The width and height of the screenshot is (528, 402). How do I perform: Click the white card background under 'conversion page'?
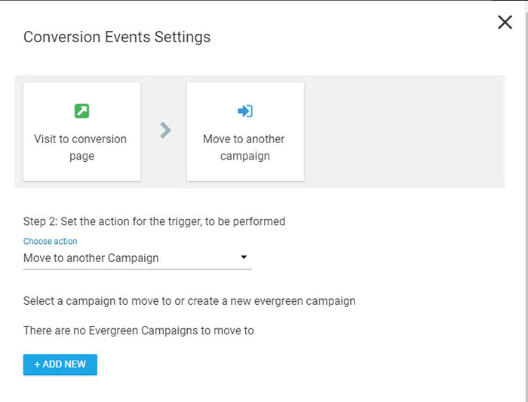[x=81, y=172]
